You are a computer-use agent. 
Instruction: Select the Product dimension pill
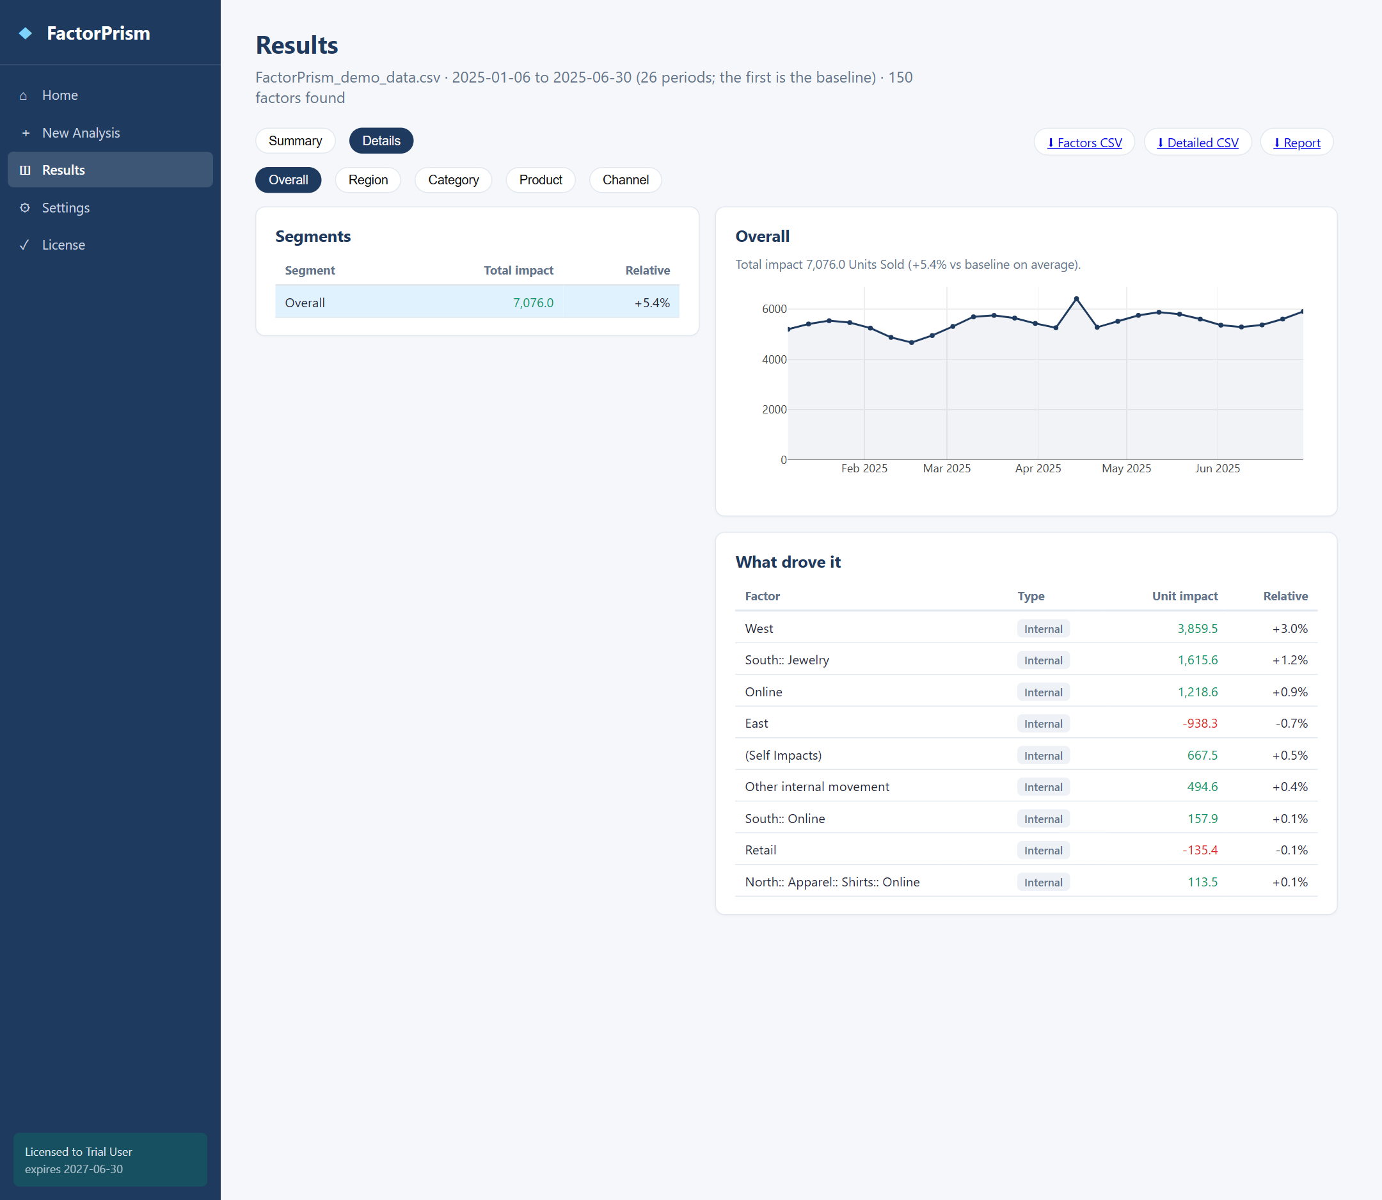(541, 180)
